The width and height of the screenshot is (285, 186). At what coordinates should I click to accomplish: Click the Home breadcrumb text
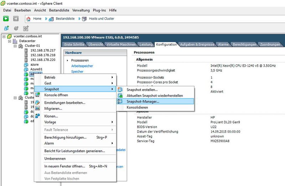coord(37,19)
